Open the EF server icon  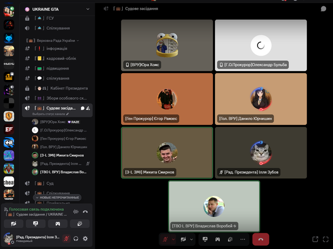coord(9,129)
